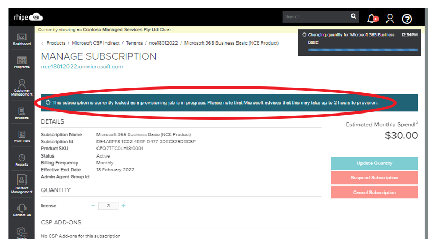Click the MANAGE SUBSCRIPTION heading
440x243 pixels.
99,56
